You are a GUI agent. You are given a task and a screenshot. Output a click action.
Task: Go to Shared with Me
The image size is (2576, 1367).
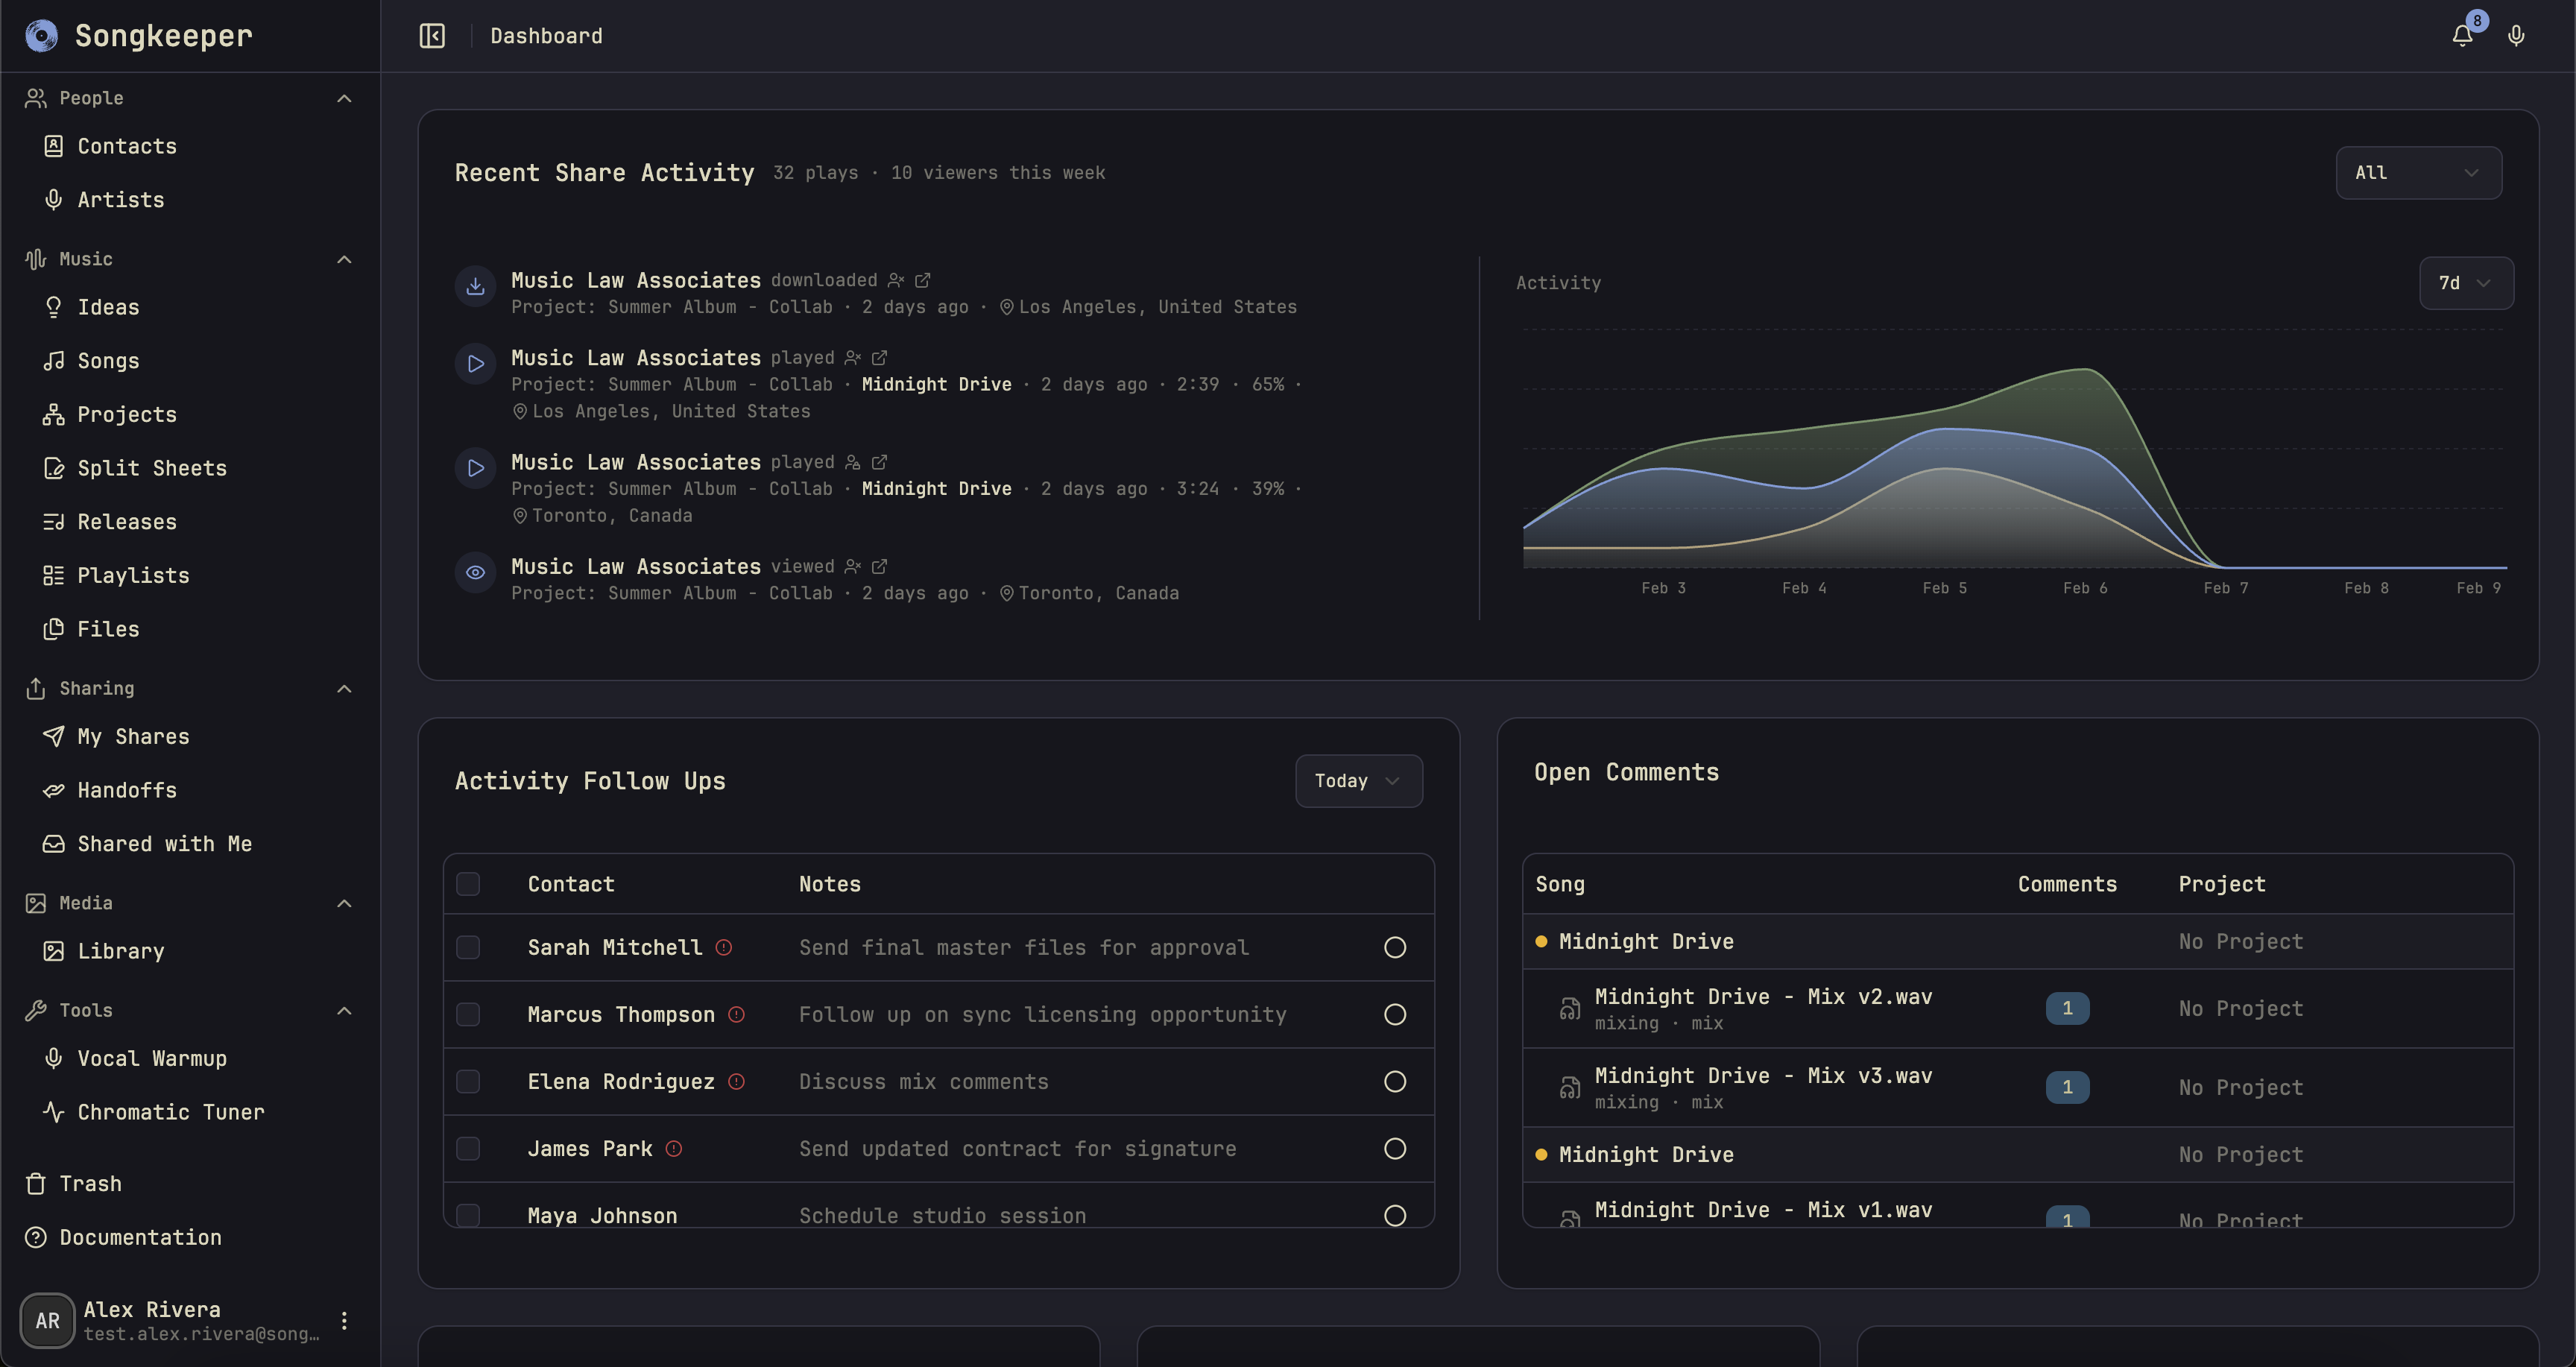coord(165,844)
